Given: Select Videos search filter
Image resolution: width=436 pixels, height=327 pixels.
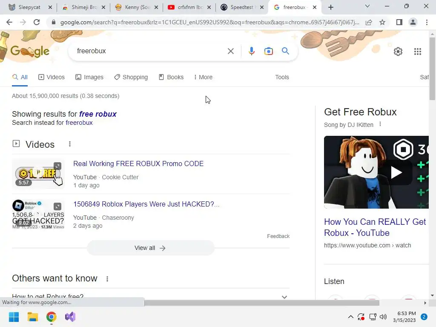Looking at the screenshot, I should tap(52, 77).
